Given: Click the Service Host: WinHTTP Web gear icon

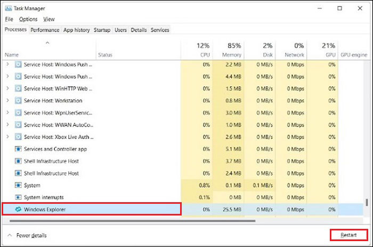Looking at the screenshot, I should click(18, 89).
